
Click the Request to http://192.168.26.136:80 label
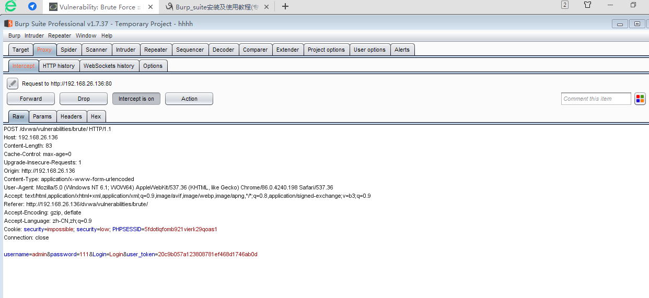pos(67,84)
